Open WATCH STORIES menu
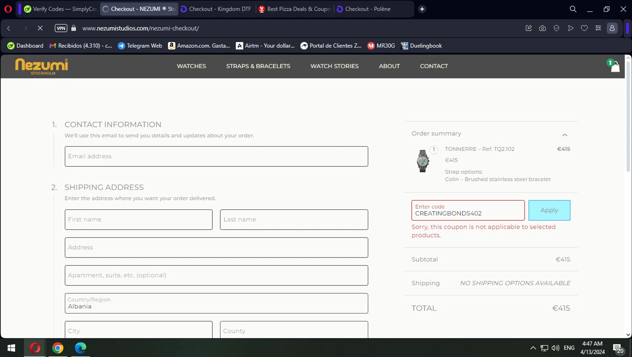Screen dimensions: 632x357 [335, 66]
